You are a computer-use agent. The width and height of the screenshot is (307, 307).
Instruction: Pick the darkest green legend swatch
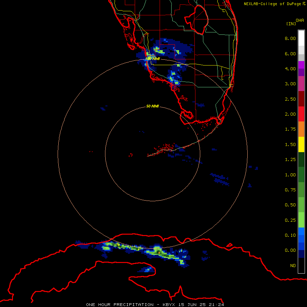point(301,159)
